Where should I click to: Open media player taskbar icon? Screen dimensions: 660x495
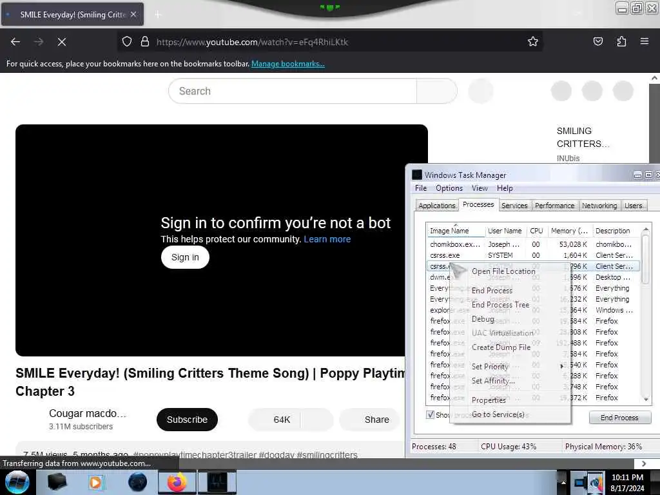coord(96,482)
